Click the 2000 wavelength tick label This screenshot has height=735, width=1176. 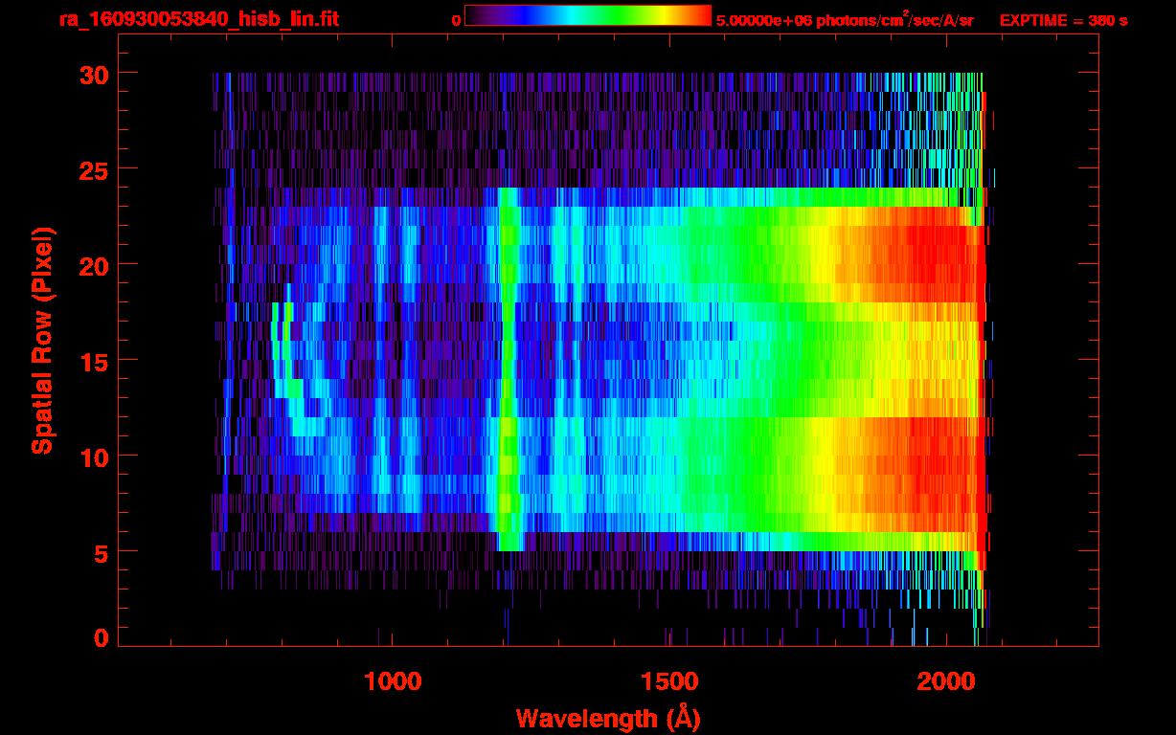pyautogui.click(x=945, y=681)
